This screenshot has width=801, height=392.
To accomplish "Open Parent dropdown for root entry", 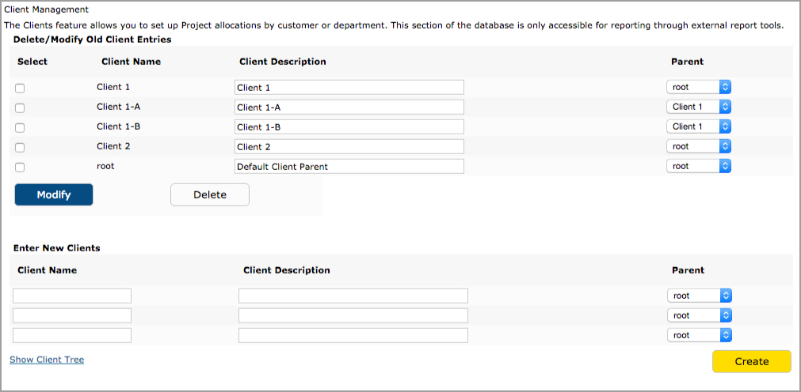I will point(699,166).
